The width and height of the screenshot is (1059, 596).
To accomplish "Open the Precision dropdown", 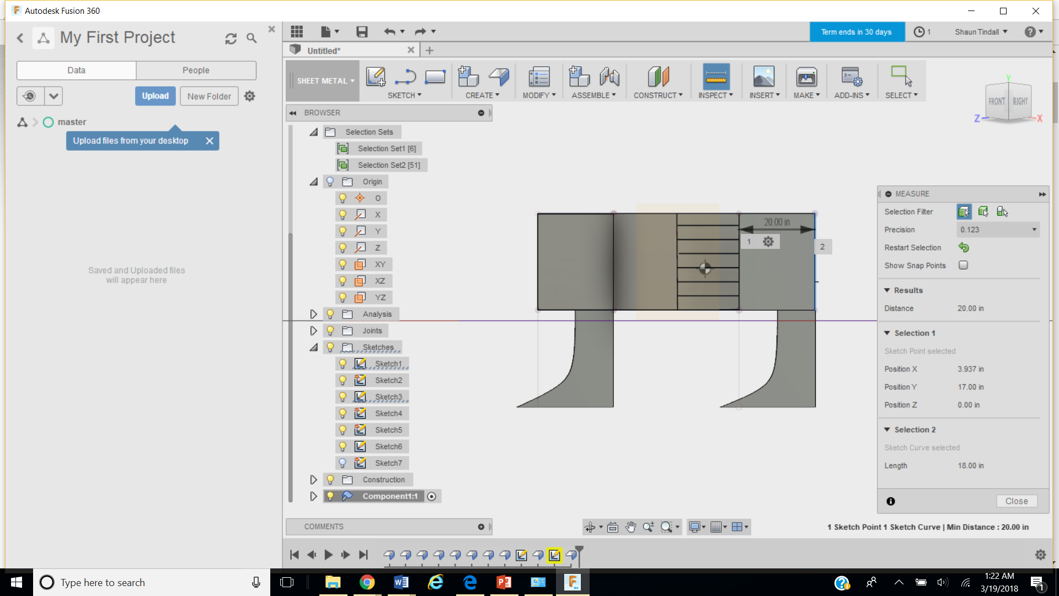I will coord(998,230).
